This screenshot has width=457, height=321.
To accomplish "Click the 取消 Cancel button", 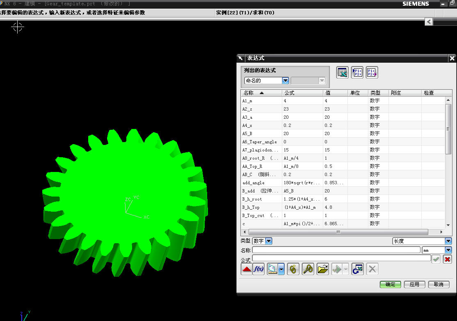I will pyautogui.click(x=439, y=285).
